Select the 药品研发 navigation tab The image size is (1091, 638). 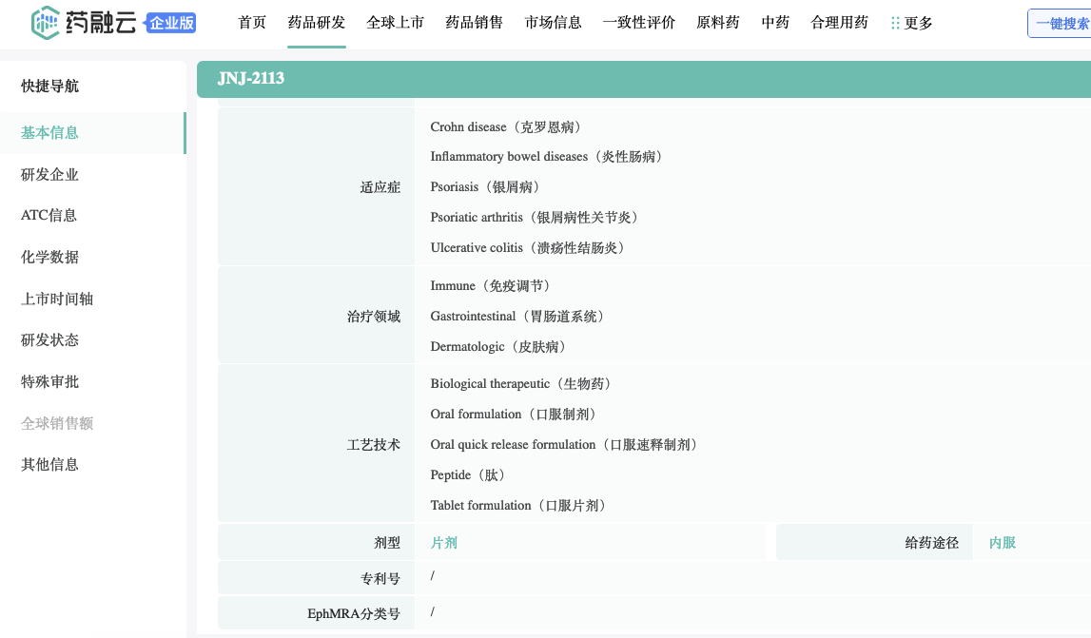pyautogui.click(x=317, y=22)
